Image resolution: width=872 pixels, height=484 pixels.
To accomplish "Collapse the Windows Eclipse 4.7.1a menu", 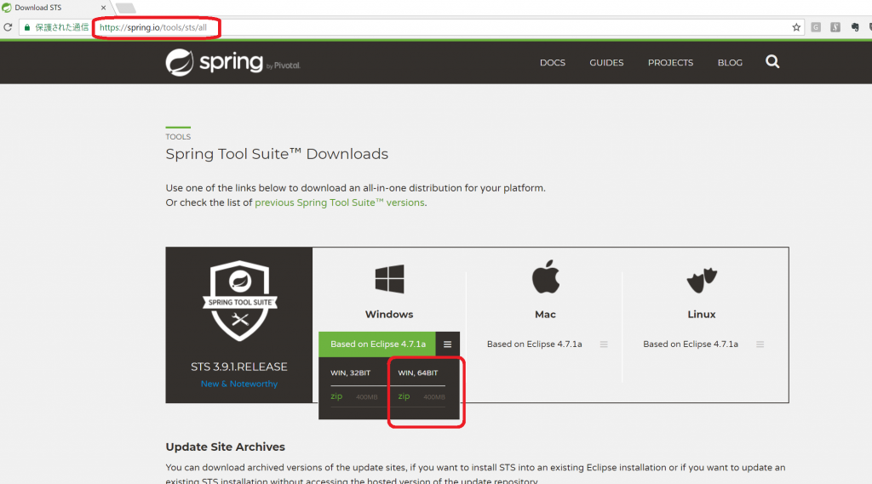I will pos(448,344).
